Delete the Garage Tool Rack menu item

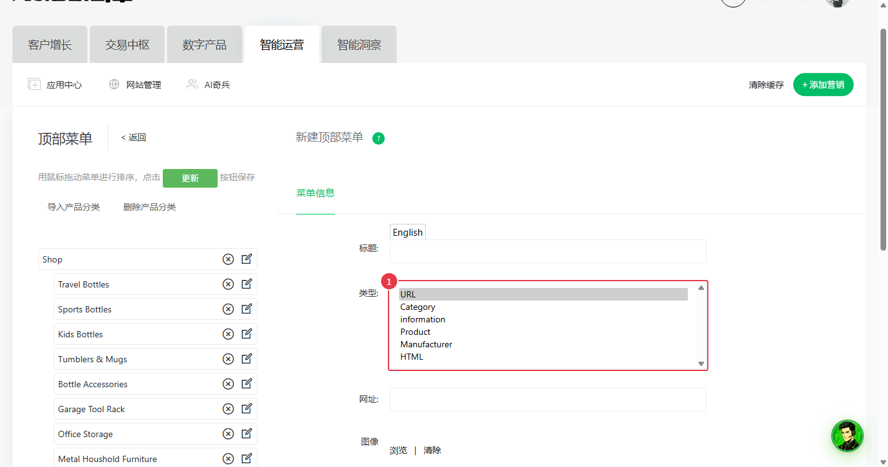click(x=228, y=409)
